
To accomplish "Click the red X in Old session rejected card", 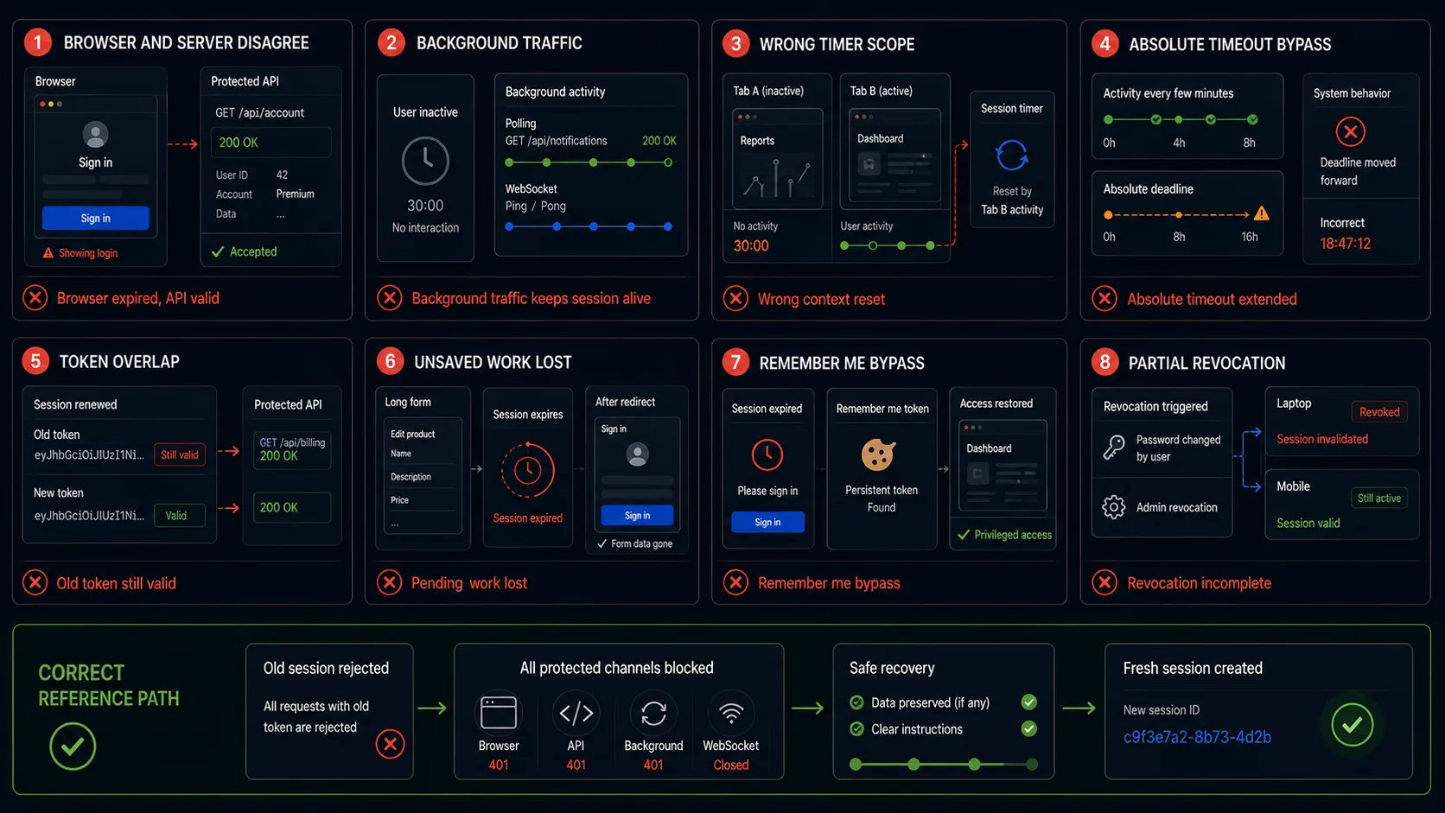I will click(390, 744).
